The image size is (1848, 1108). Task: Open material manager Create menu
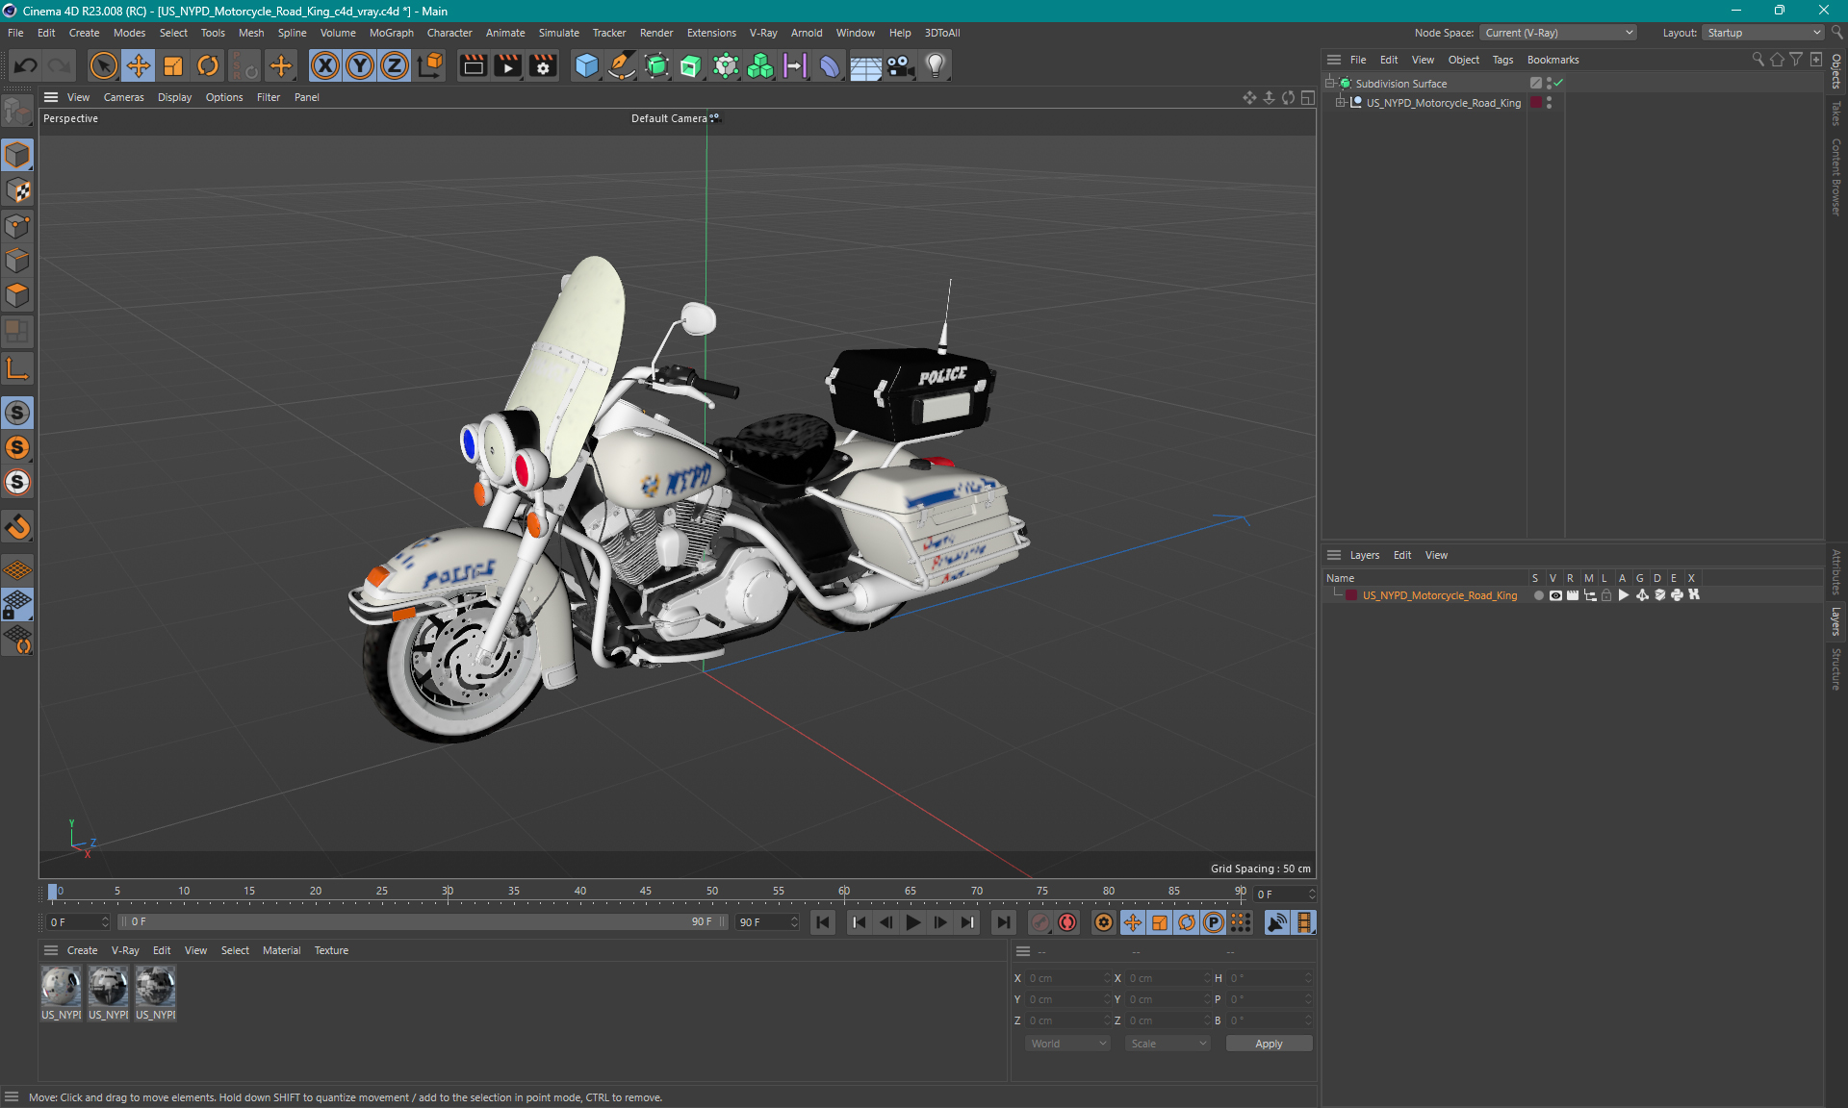(82, 950)
